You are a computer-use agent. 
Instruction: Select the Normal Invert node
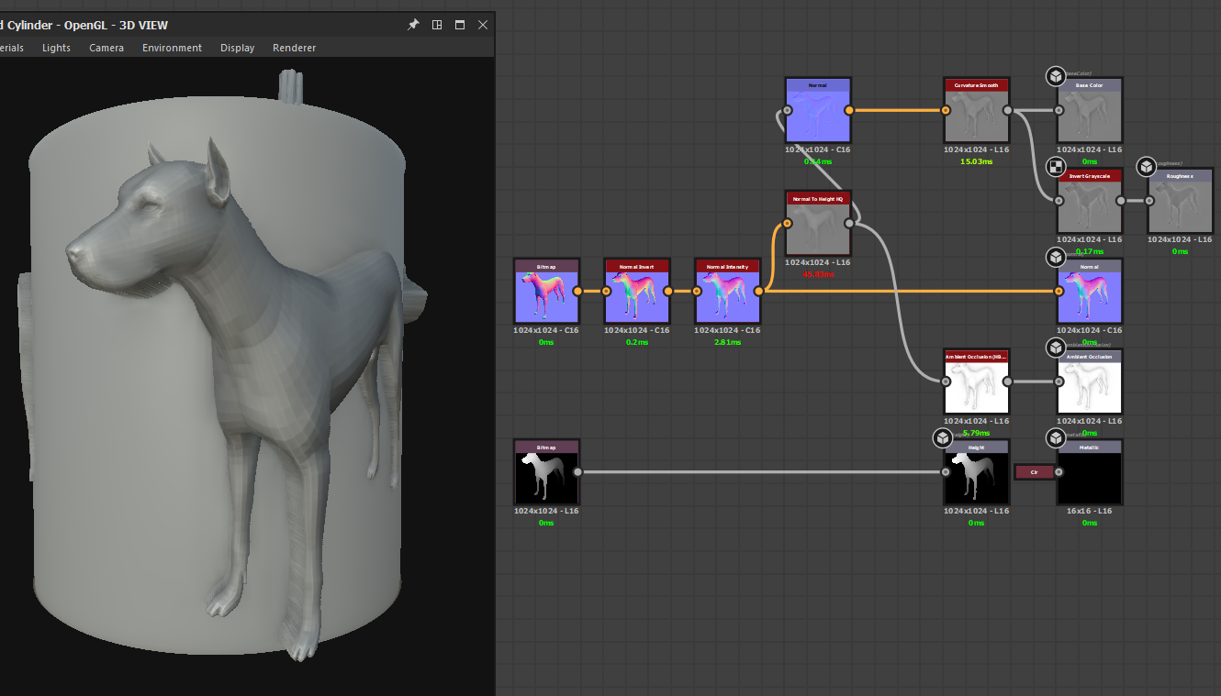click(637, 296)
